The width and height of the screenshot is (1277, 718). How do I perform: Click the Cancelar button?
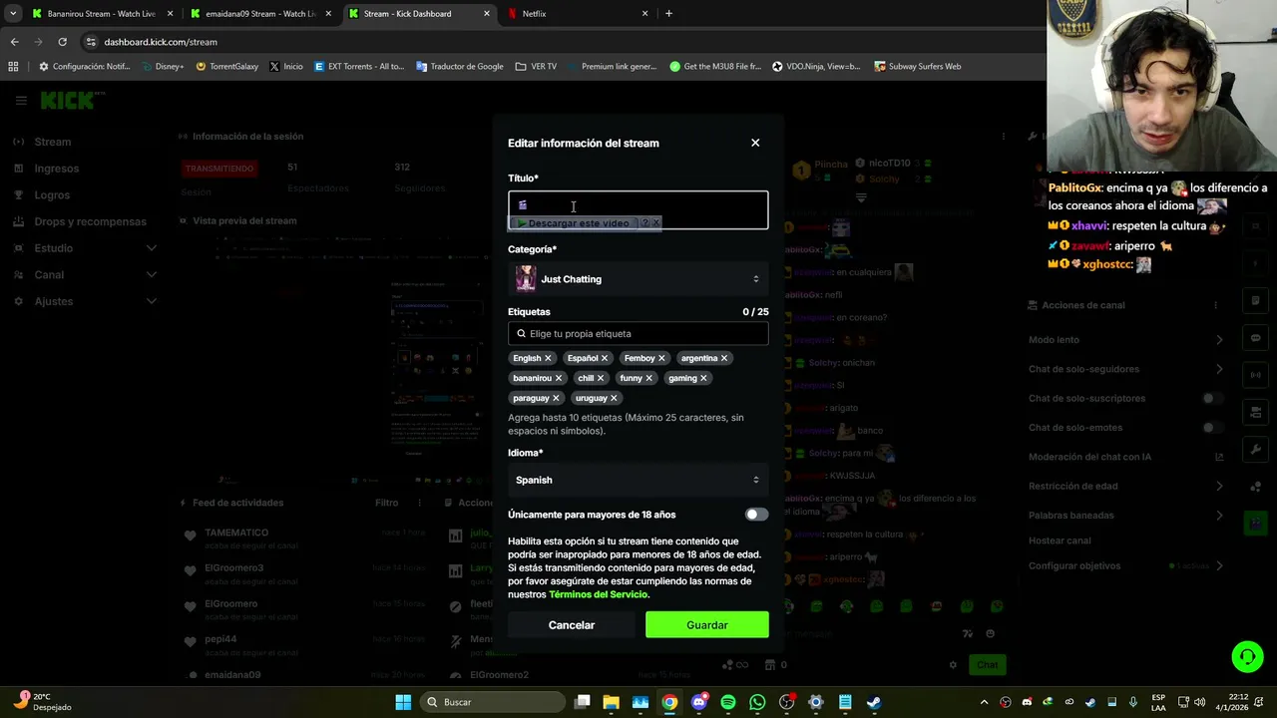(572, 625)
